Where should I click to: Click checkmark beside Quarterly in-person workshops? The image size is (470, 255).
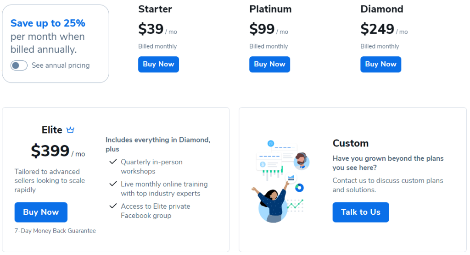[x=113, y=162]
